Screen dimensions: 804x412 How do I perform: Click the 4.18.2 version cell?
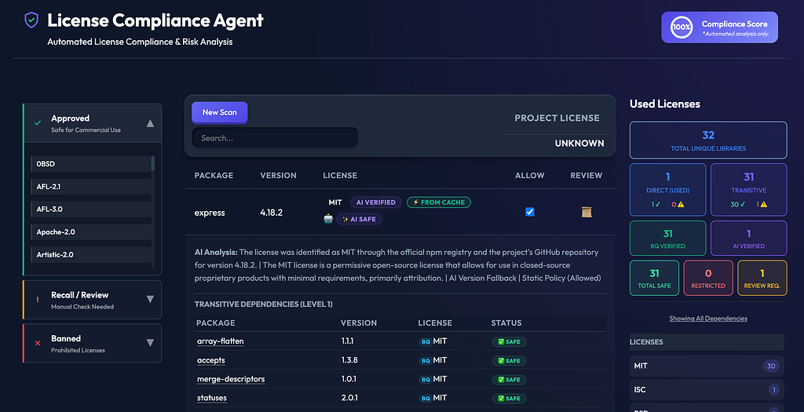pyautogui.click(x=271, y=212)
